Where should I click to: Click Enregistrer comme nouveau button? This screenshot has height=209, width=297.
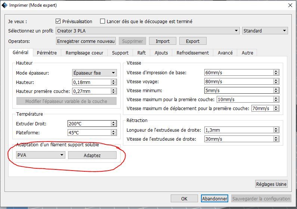86,41
